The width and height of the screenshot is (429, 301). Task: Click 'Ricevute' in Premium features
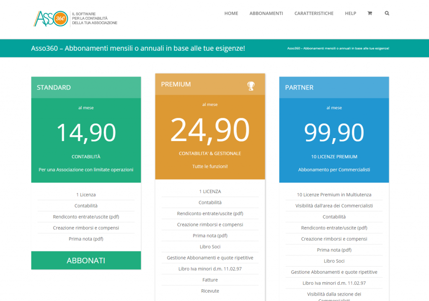coord(210,291)
